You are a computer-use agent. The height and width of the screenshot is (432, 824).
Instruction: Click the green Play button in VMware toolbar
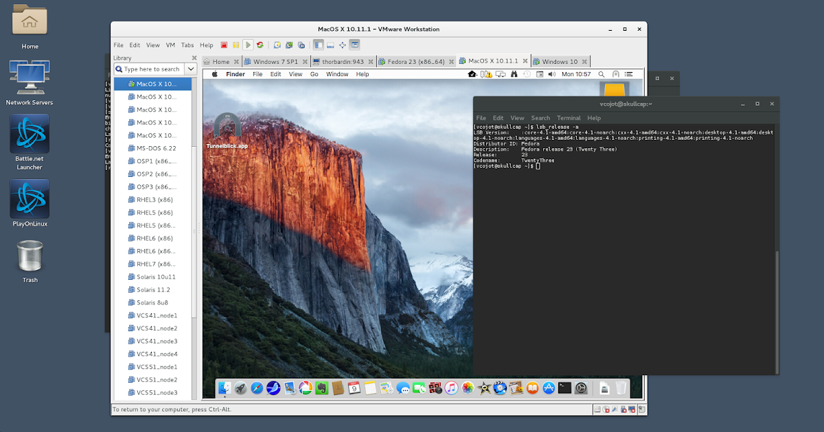coord(248,45)
